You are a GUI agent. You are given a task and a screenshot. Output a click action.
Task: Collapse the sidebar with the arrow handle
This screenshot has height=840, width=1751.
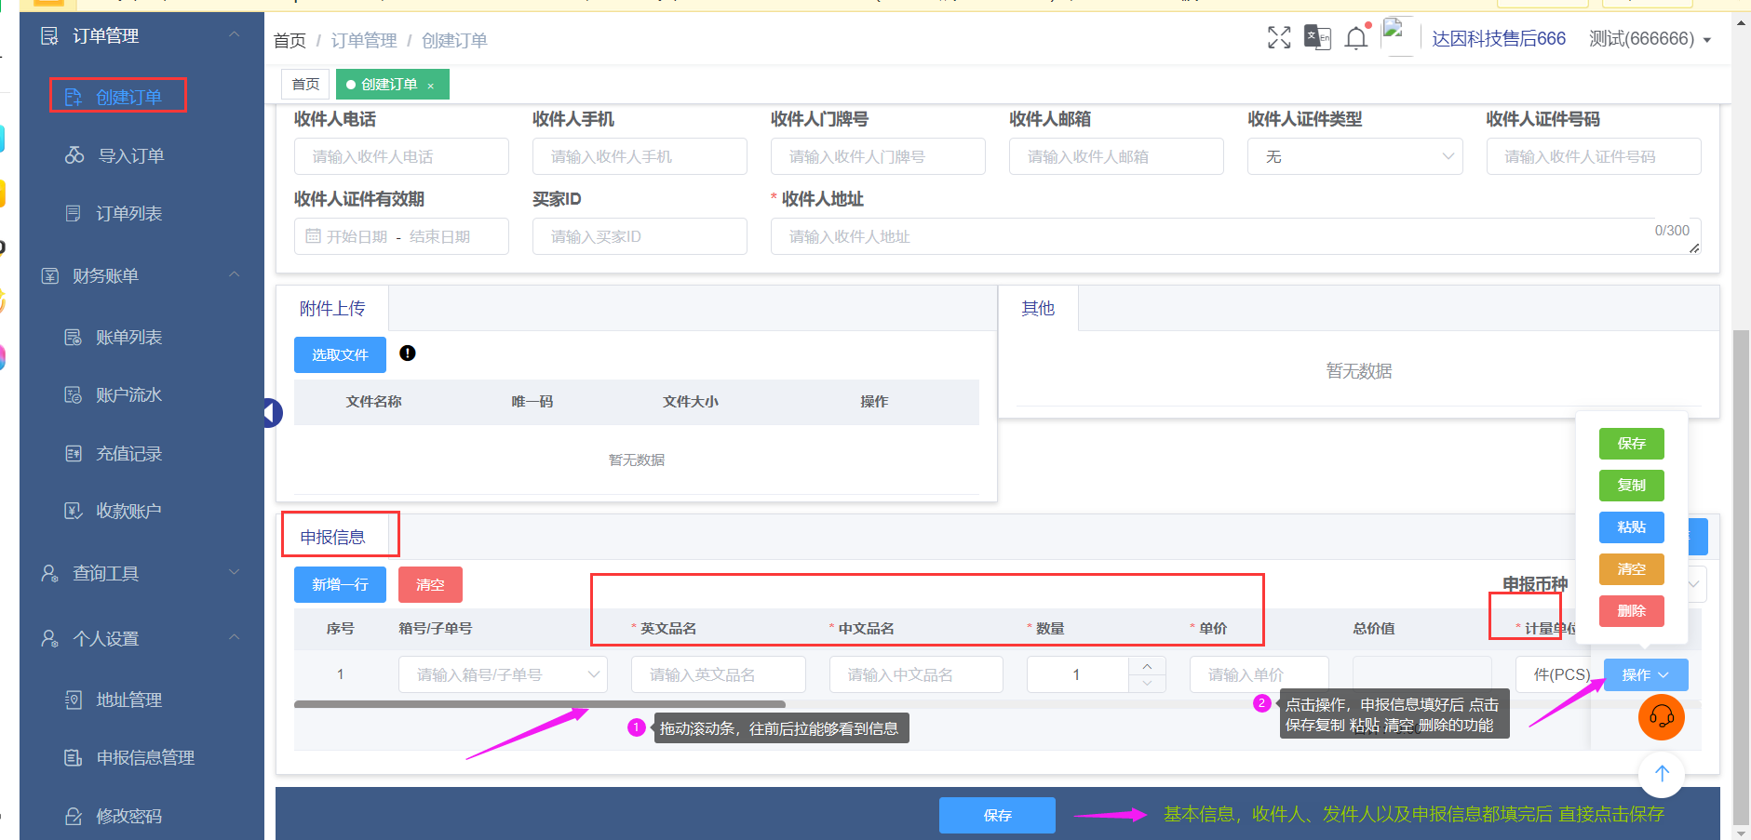(x=271, y=412)
